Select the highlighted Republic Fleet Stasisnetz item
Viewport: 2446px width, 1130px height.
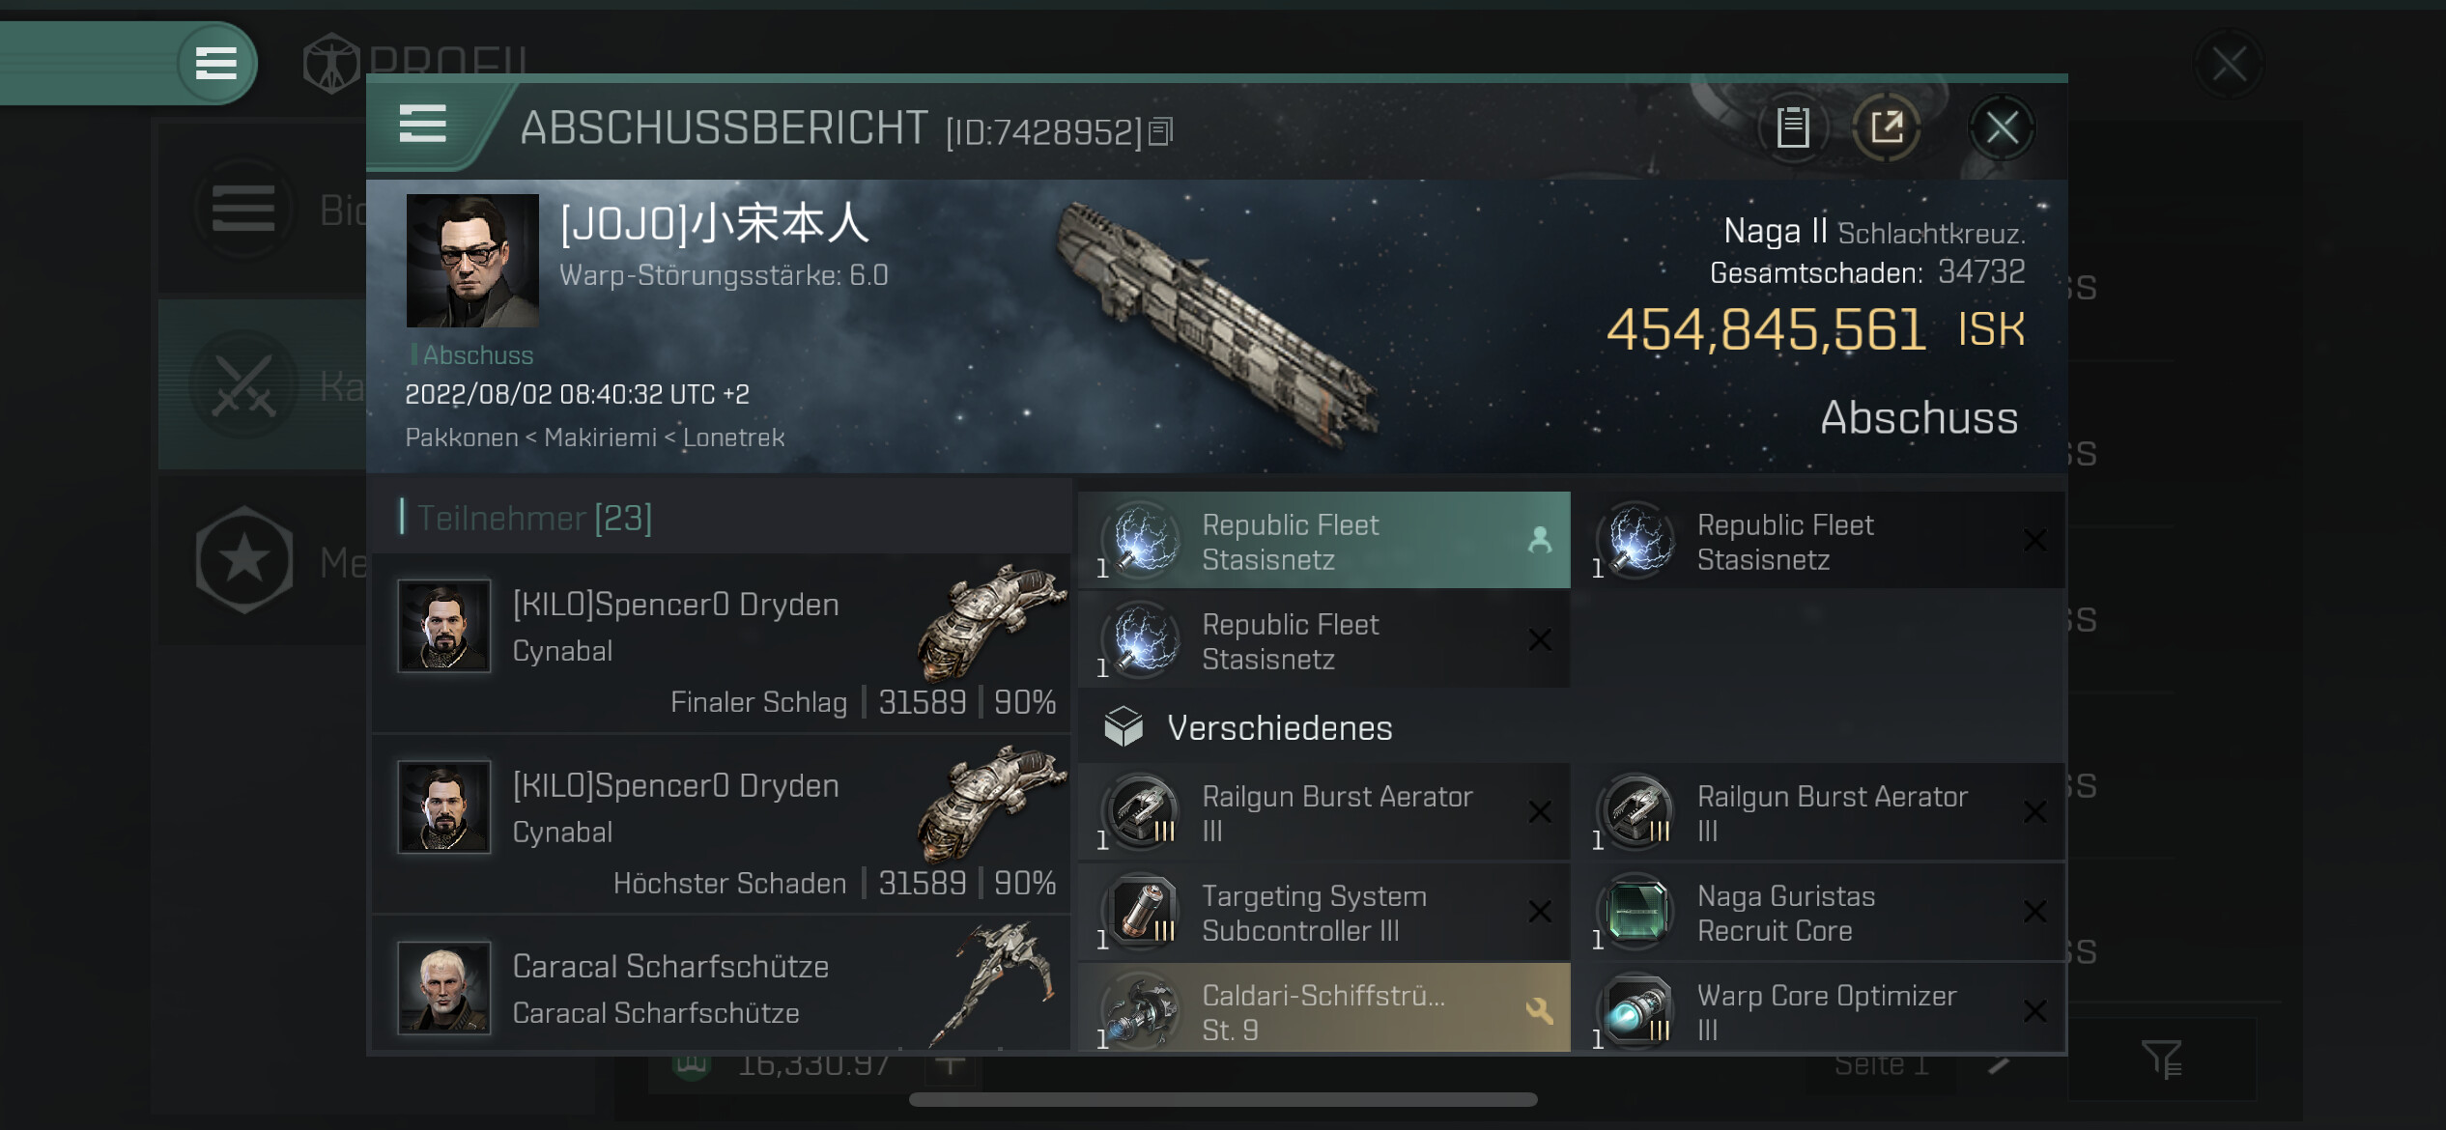tap(1324, 541)
